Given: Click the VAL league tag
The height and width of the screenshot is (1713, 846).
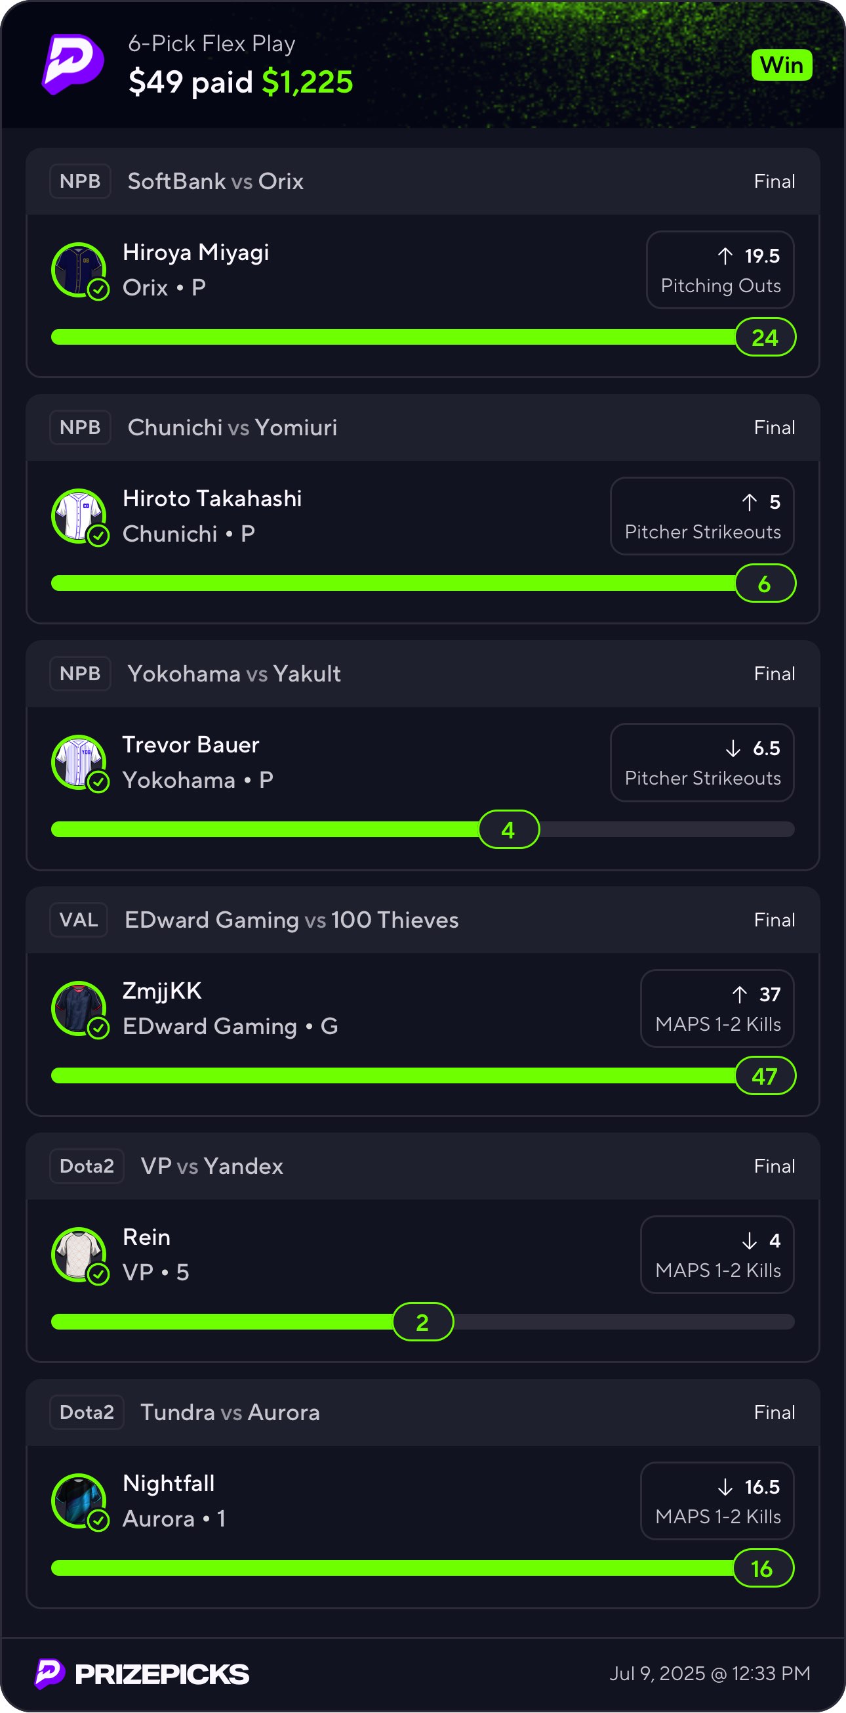Looking at the screenshot, I should (79, 920).
